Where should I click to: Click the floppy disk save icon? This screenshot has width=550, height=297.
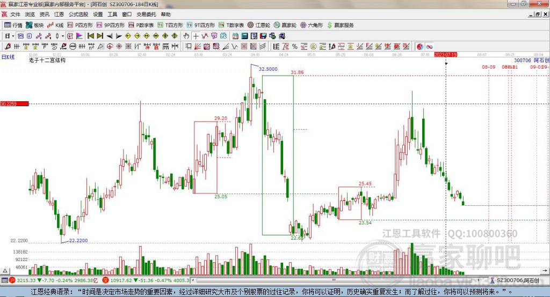coord(263,36)
